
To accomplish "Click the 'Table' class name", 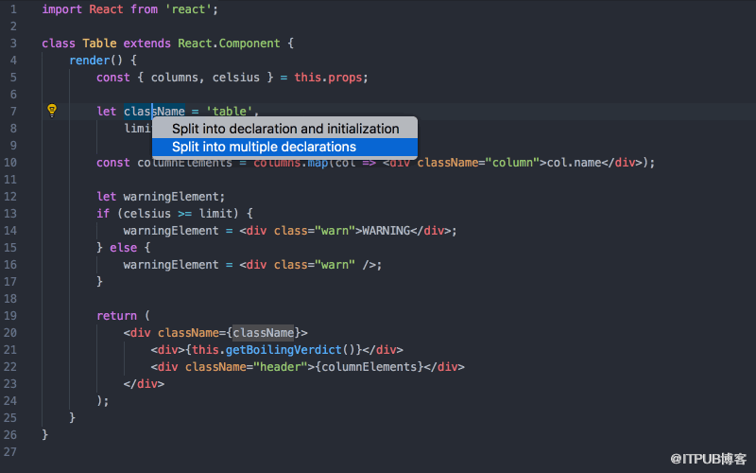I will [x=99, y=44].
